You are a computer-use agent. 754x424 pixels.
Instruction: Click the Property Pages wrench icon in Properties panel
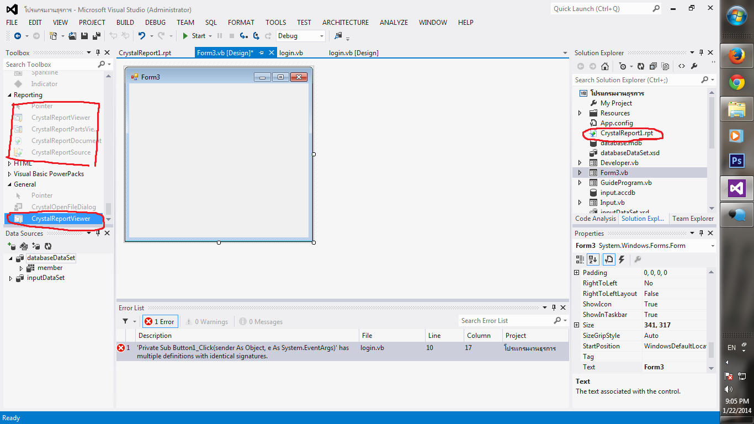coord(637,259)
